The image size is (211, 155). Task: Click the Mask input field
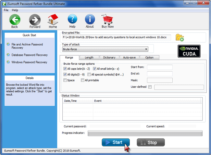pyautogui.click(x=160, y=80)
